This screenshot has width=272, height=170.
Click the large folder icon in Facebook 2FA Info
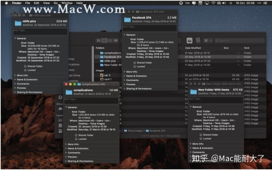[127, 20]
